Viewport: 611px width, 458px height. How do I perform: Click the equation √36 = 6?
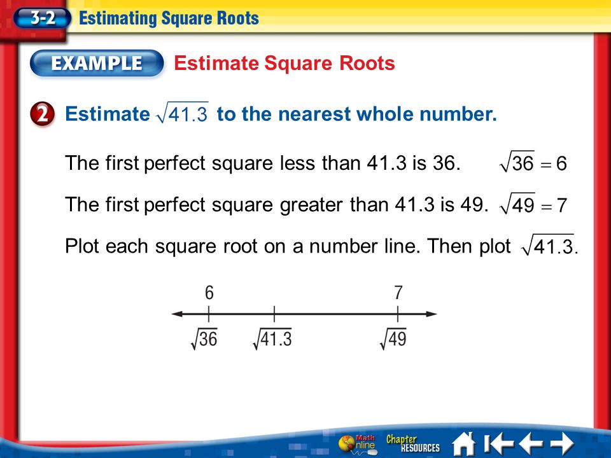(533, 163)
